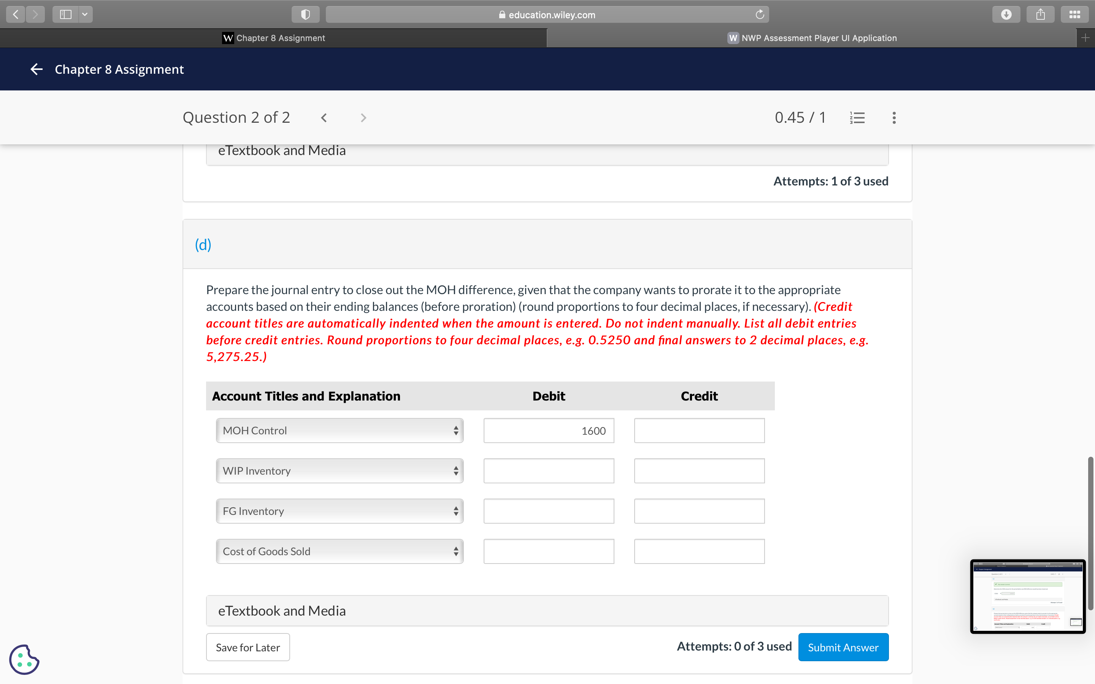
Task: Go to next question chevron
Action: (363, 118)
